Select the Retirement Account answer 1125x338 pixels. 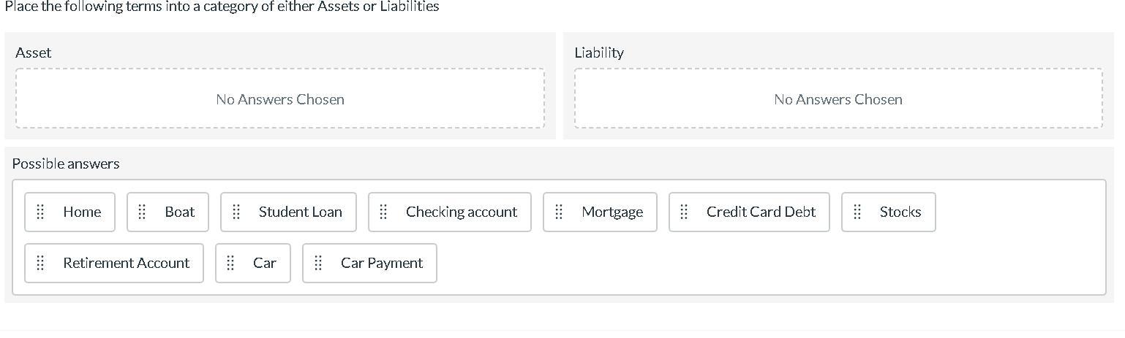point(126,263)
